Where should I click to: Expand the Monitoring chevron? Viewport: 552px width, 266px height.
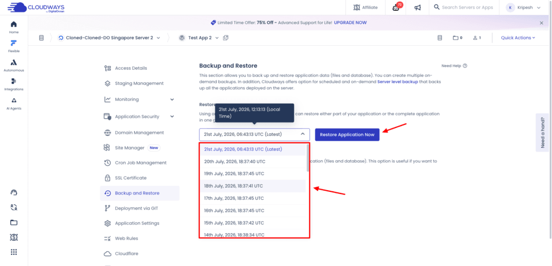(x=172, y=99)
